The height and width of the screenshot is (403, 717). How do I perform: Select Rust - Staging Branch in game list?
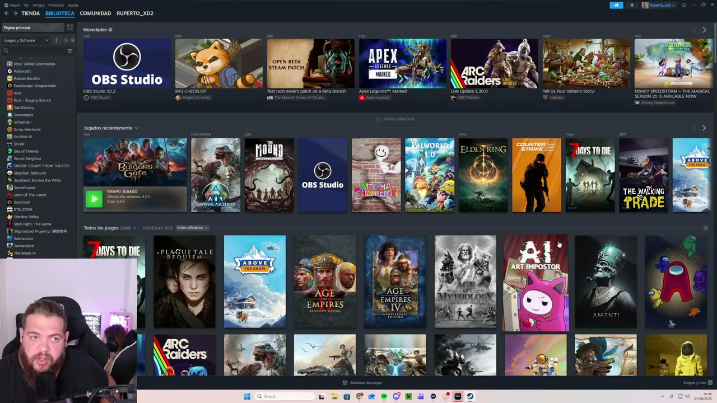32,100
